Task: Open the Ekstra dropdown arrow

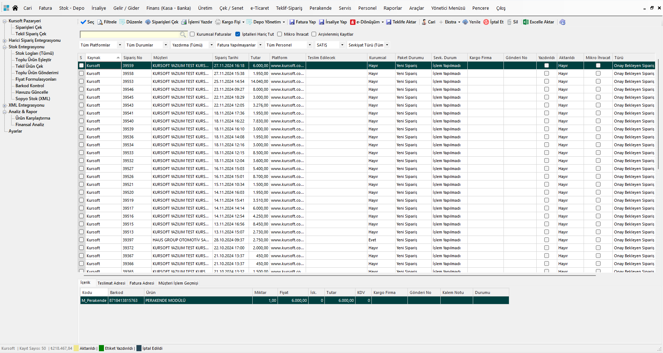Action: click(x=459, y=22)
